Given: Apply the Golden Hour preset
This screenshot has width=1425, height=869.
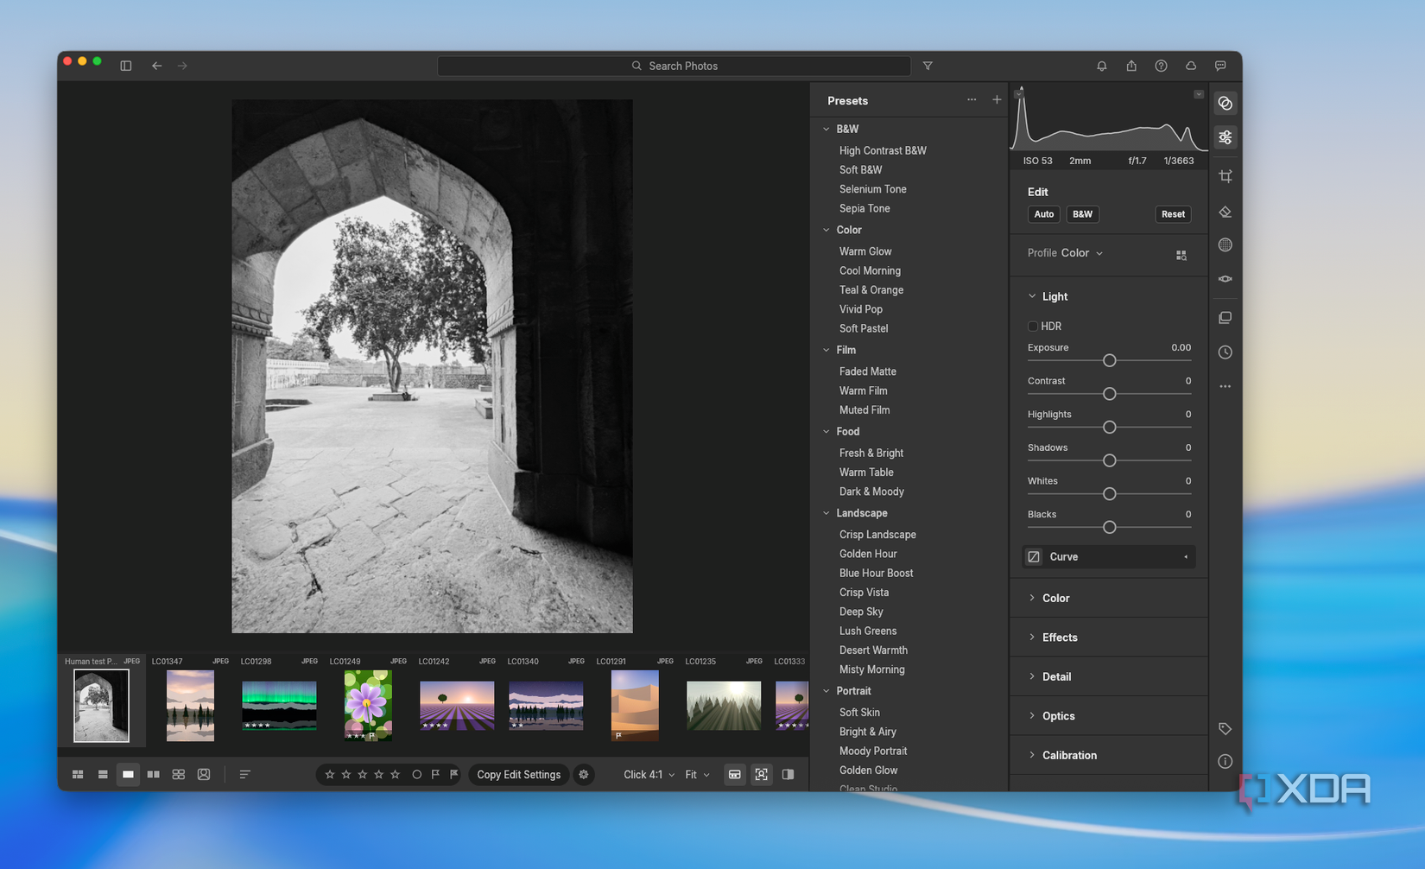Looking at the screenshot, I should (x=868, y=554).
